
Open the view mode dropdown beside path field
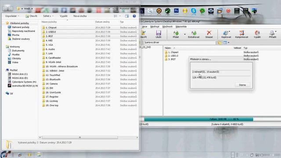[x=228, y=43]
